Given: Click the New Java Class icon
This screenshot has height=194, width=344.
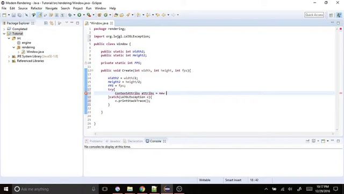Looking at the screenshot, I should pyautogui.click(x=106, y=15).
